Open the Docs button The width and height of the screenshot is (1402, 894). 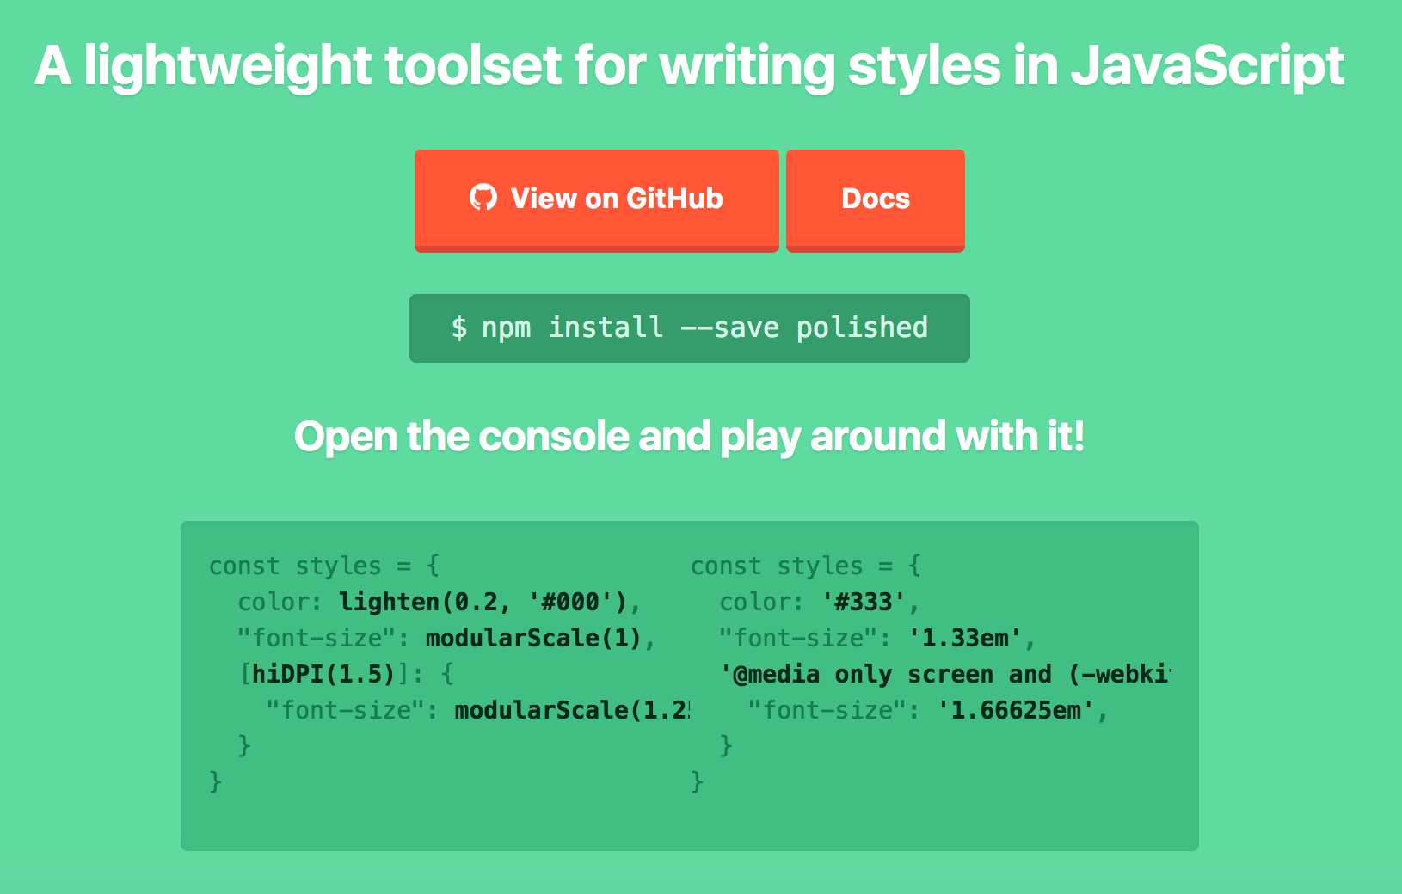point(875,200)
